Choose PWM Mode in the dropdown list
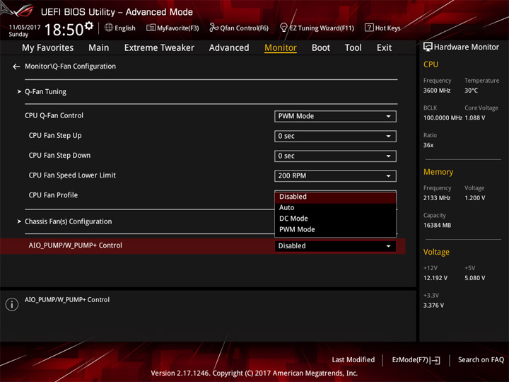The height and width of the screenshot is (382, 509). pyautogui.click(x=335, y=230)
